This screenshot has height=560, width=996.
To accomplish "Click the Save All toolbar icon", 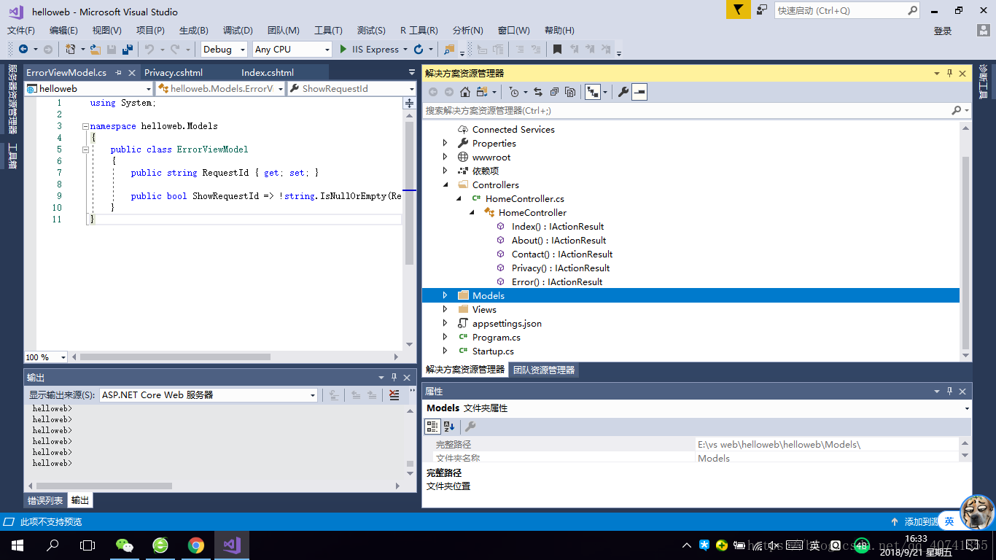I will [x=127, y=50].
